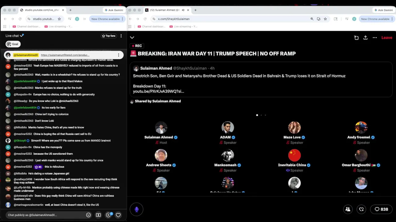Open the Chrome profile avatar in left window
Image resolution: width=396 pixels, height=222 pixels.
tap(77, 19)
